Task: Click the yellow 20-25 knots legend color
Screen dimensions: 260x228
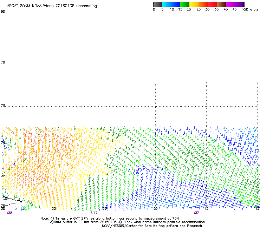Action: coord(194,4)
